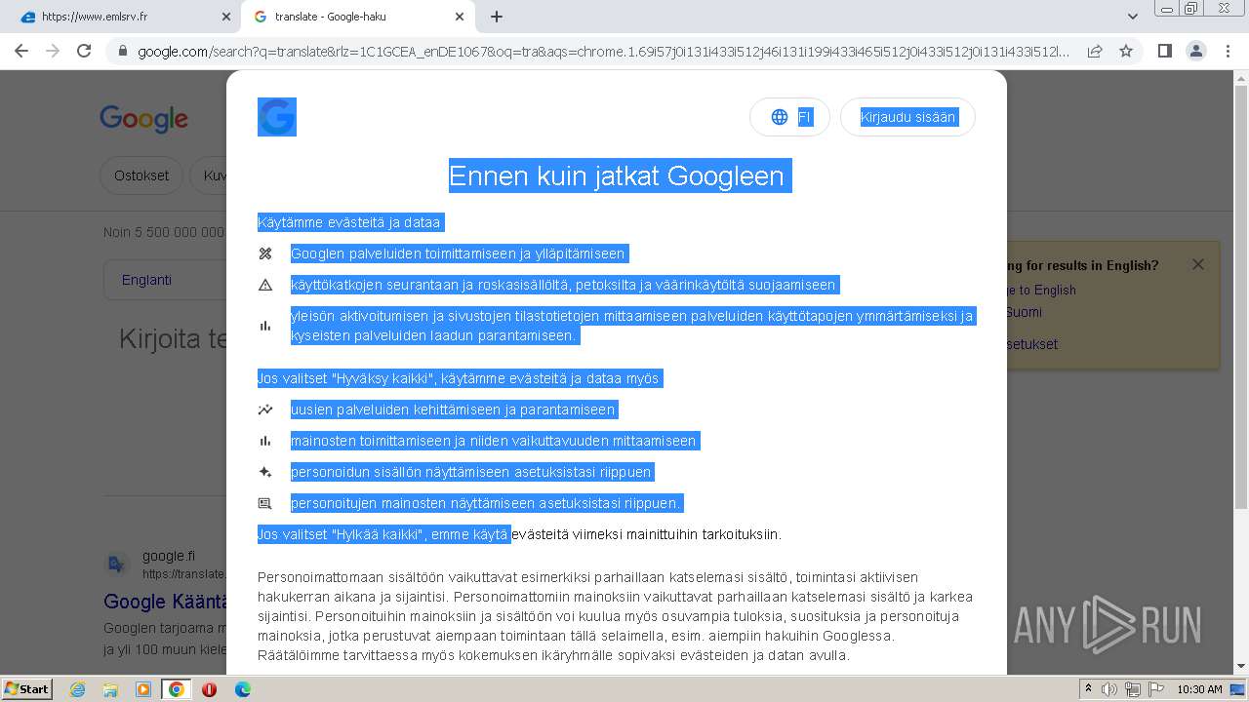Click the trend line icon for new services
The image size is (1249, 702).
click(265, 409)
